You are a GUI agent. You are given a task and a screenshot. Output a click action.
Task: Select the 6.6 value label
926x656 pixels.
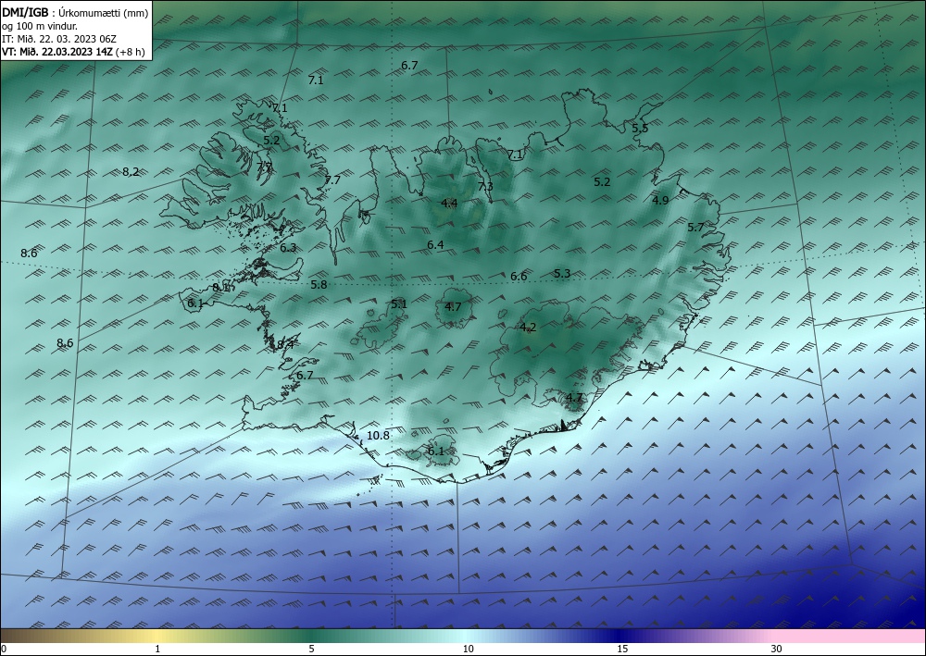pos(519,277)
